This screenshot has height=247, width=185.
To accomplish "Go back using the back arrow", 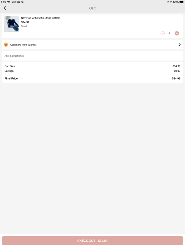I will [x=5, y=8].
